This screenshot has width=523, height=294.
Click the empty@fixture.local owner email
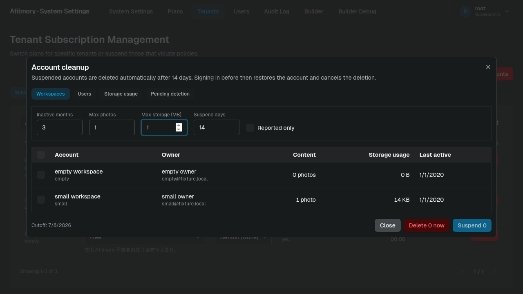tap(185, 179)
